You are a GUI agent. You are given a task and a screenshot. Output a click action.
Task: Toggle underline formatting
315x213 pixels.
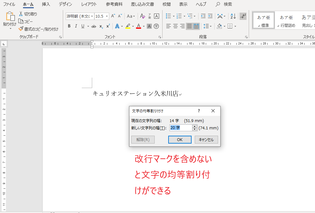click(x=83, y=26)
